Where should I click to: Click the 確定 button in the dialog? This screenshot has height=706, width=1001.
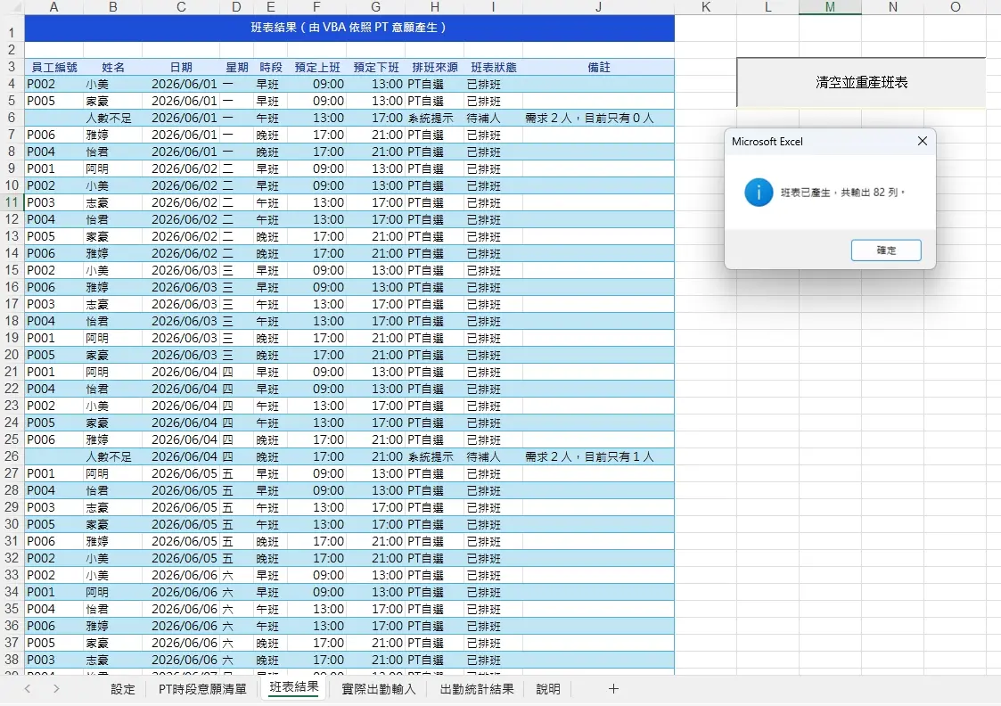pos(885,250)
